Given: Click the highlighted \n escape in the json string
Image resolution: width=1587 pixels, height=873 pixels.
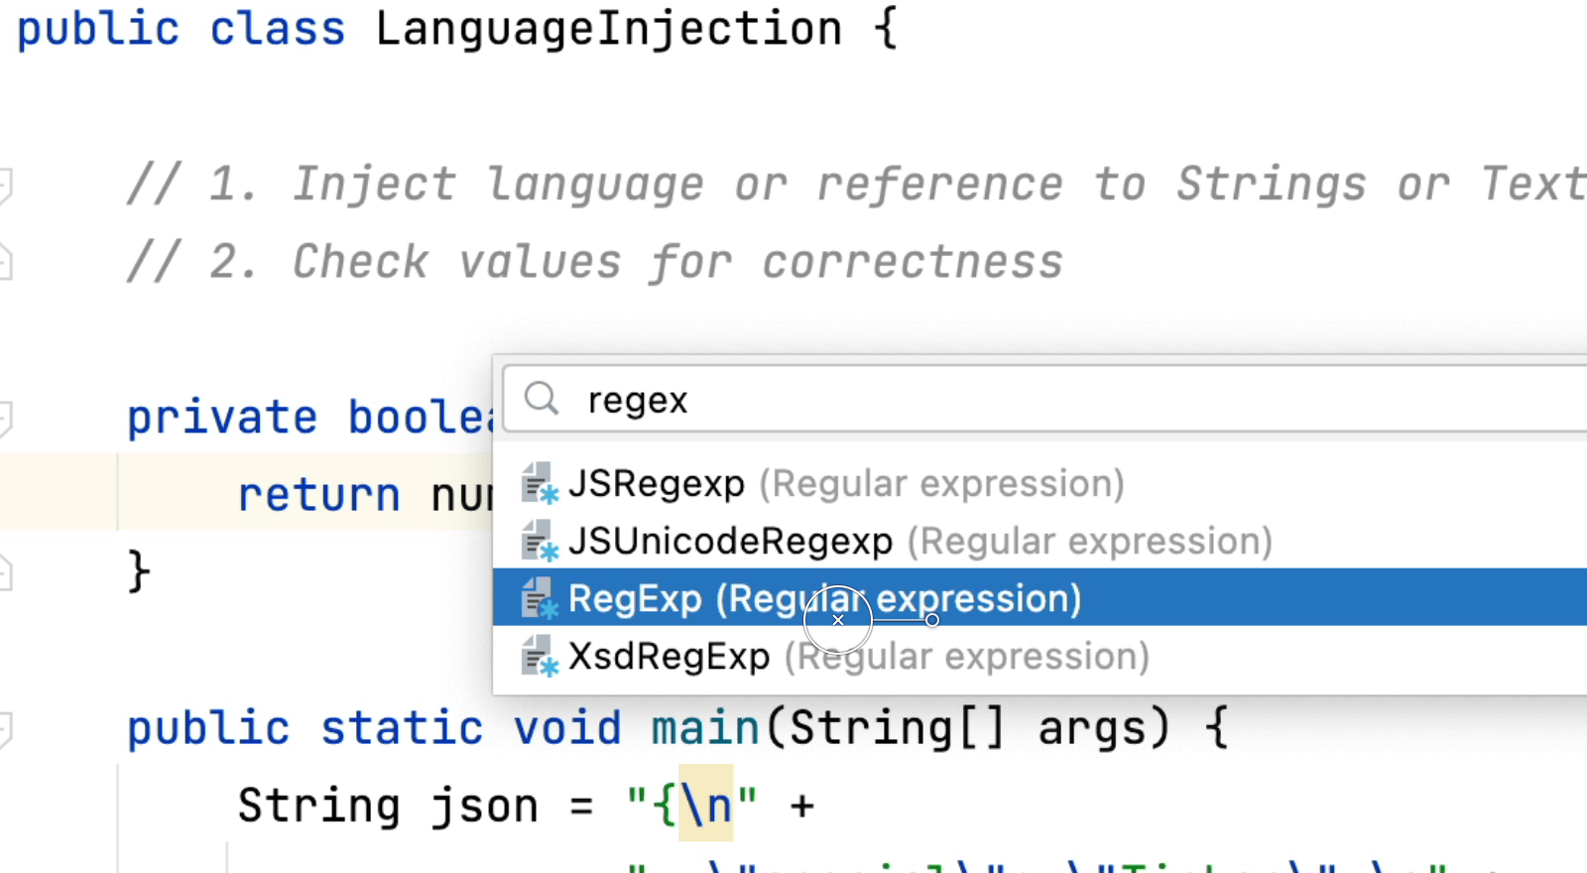Looking at the screenshot, I should pos(705,805).
